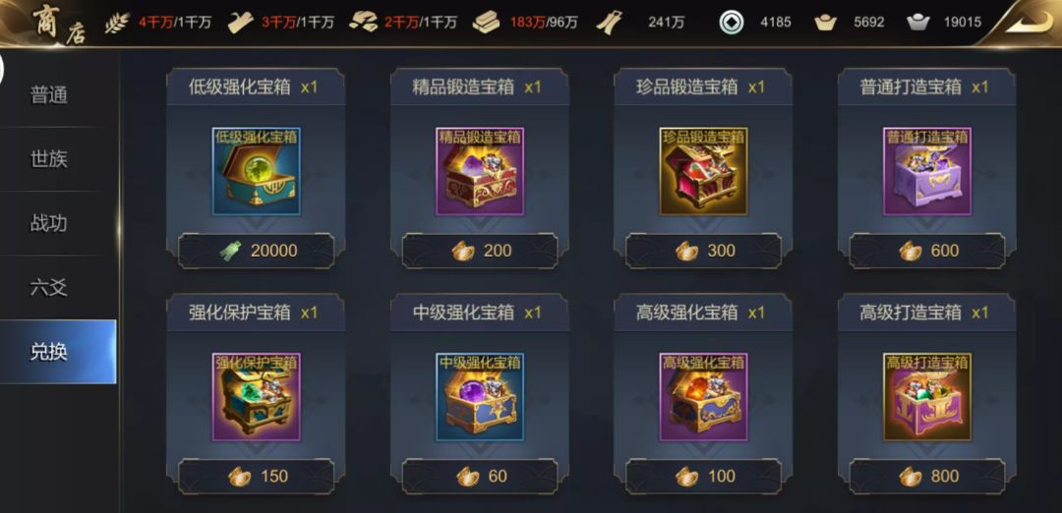1062x513 pixels.
Task: Buy 低级强化宝箱 for 20000
Action: (256, 251)
